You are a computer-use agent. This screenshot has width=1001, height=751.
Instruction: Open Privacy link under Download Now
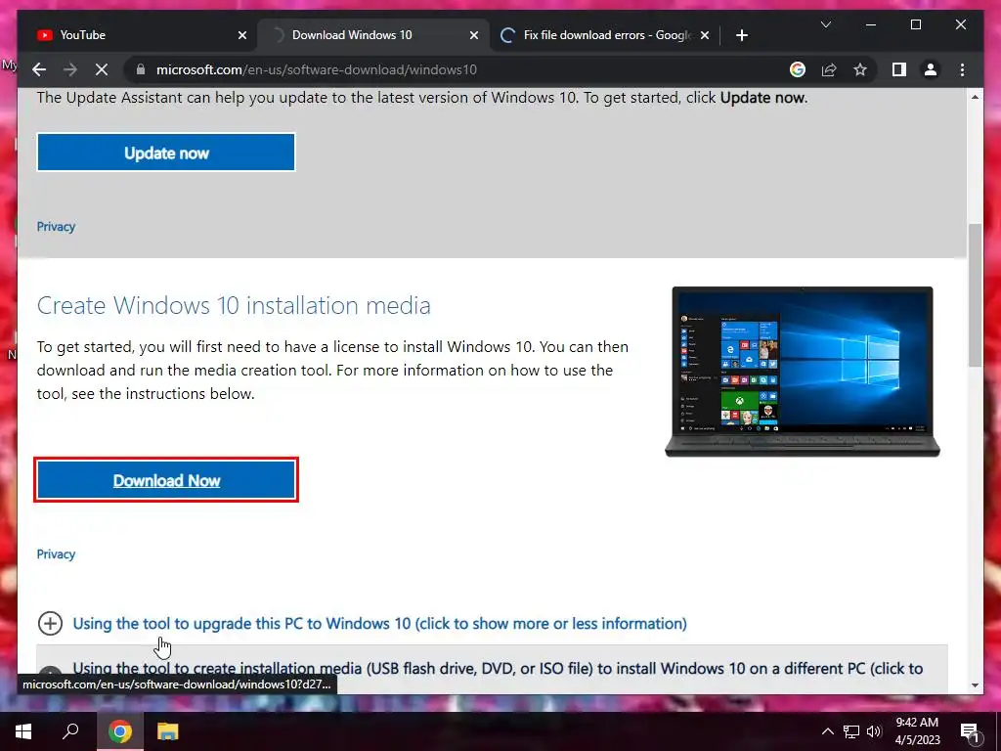point(56,554)
